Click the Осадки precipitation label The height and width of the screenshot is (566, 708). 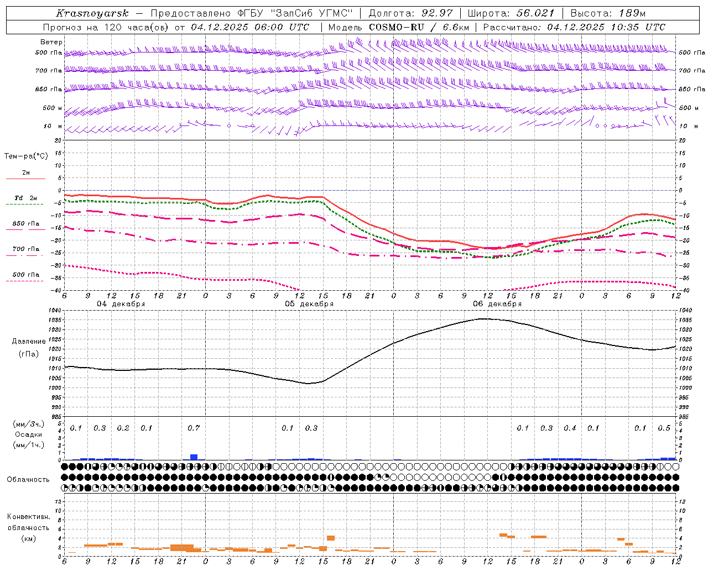(29, 434)
